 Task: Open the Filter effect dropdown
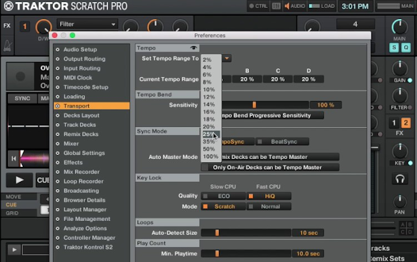coord(87,24)
